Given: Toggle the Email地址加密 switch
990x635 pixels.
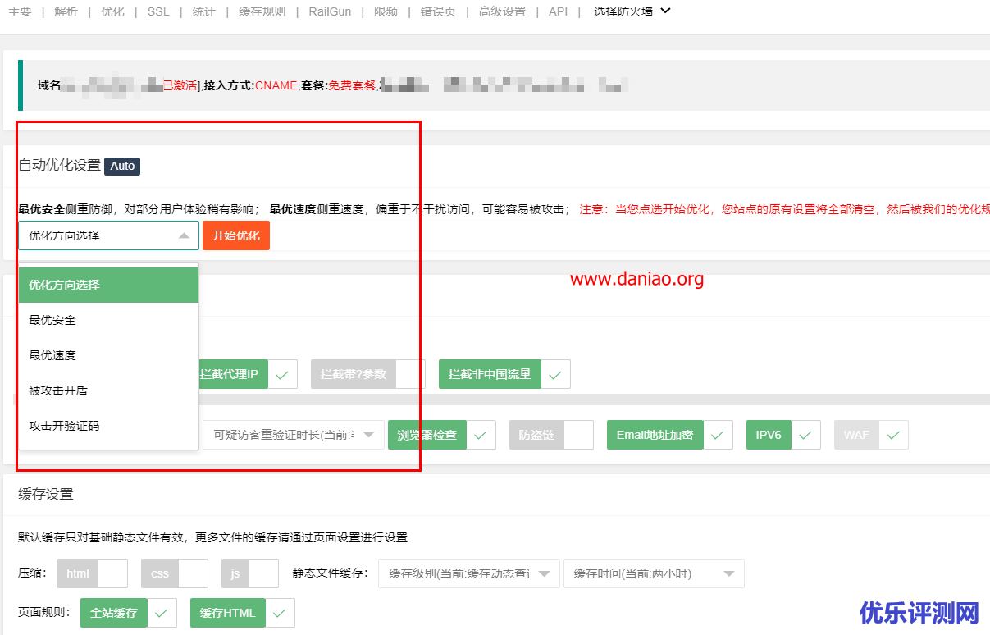Looking at the screenshot, I should point(669,435).
